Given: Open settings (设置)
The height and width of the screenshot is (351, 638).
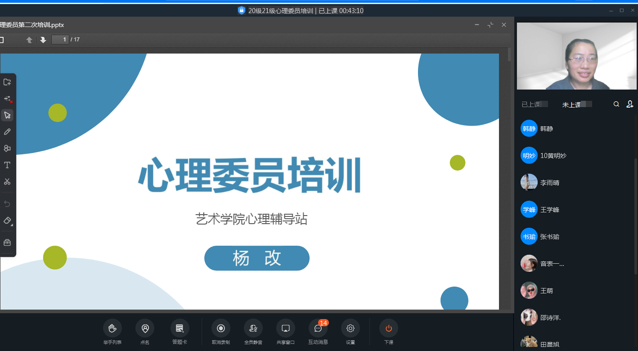Looking at the screenshot, I should pos(350,328).
